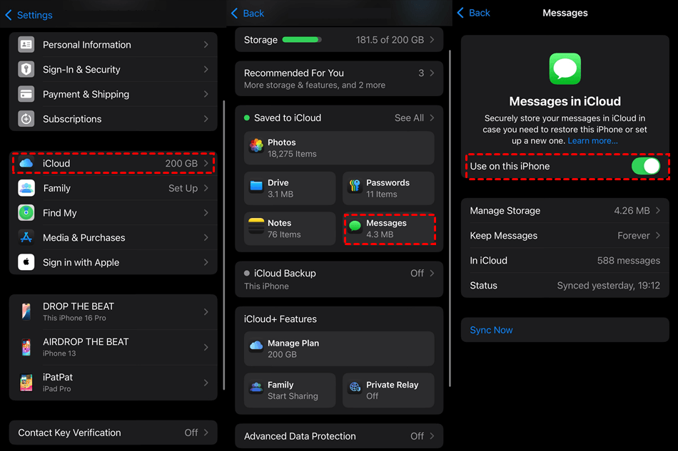Viewport: 678px width, 451px height.
Task: Open Storage 181.5 of 200 GB chevron
Action: point(432,40)
